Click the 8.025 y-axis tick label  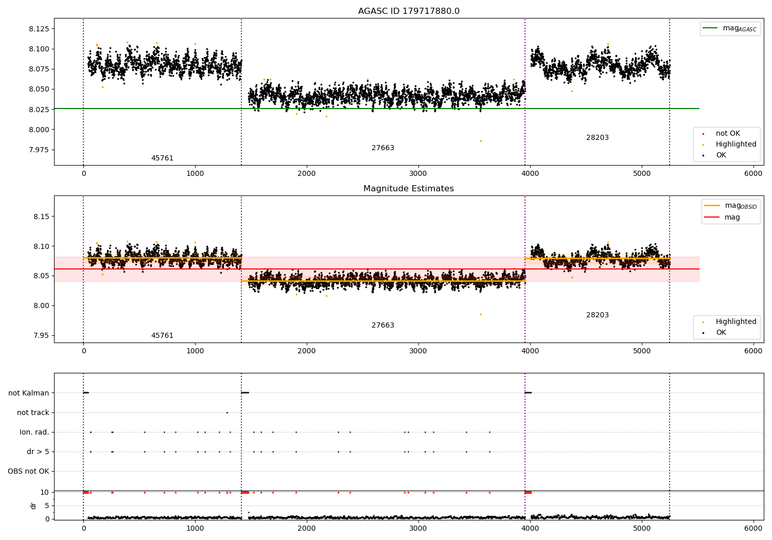[x=39, y=110]
